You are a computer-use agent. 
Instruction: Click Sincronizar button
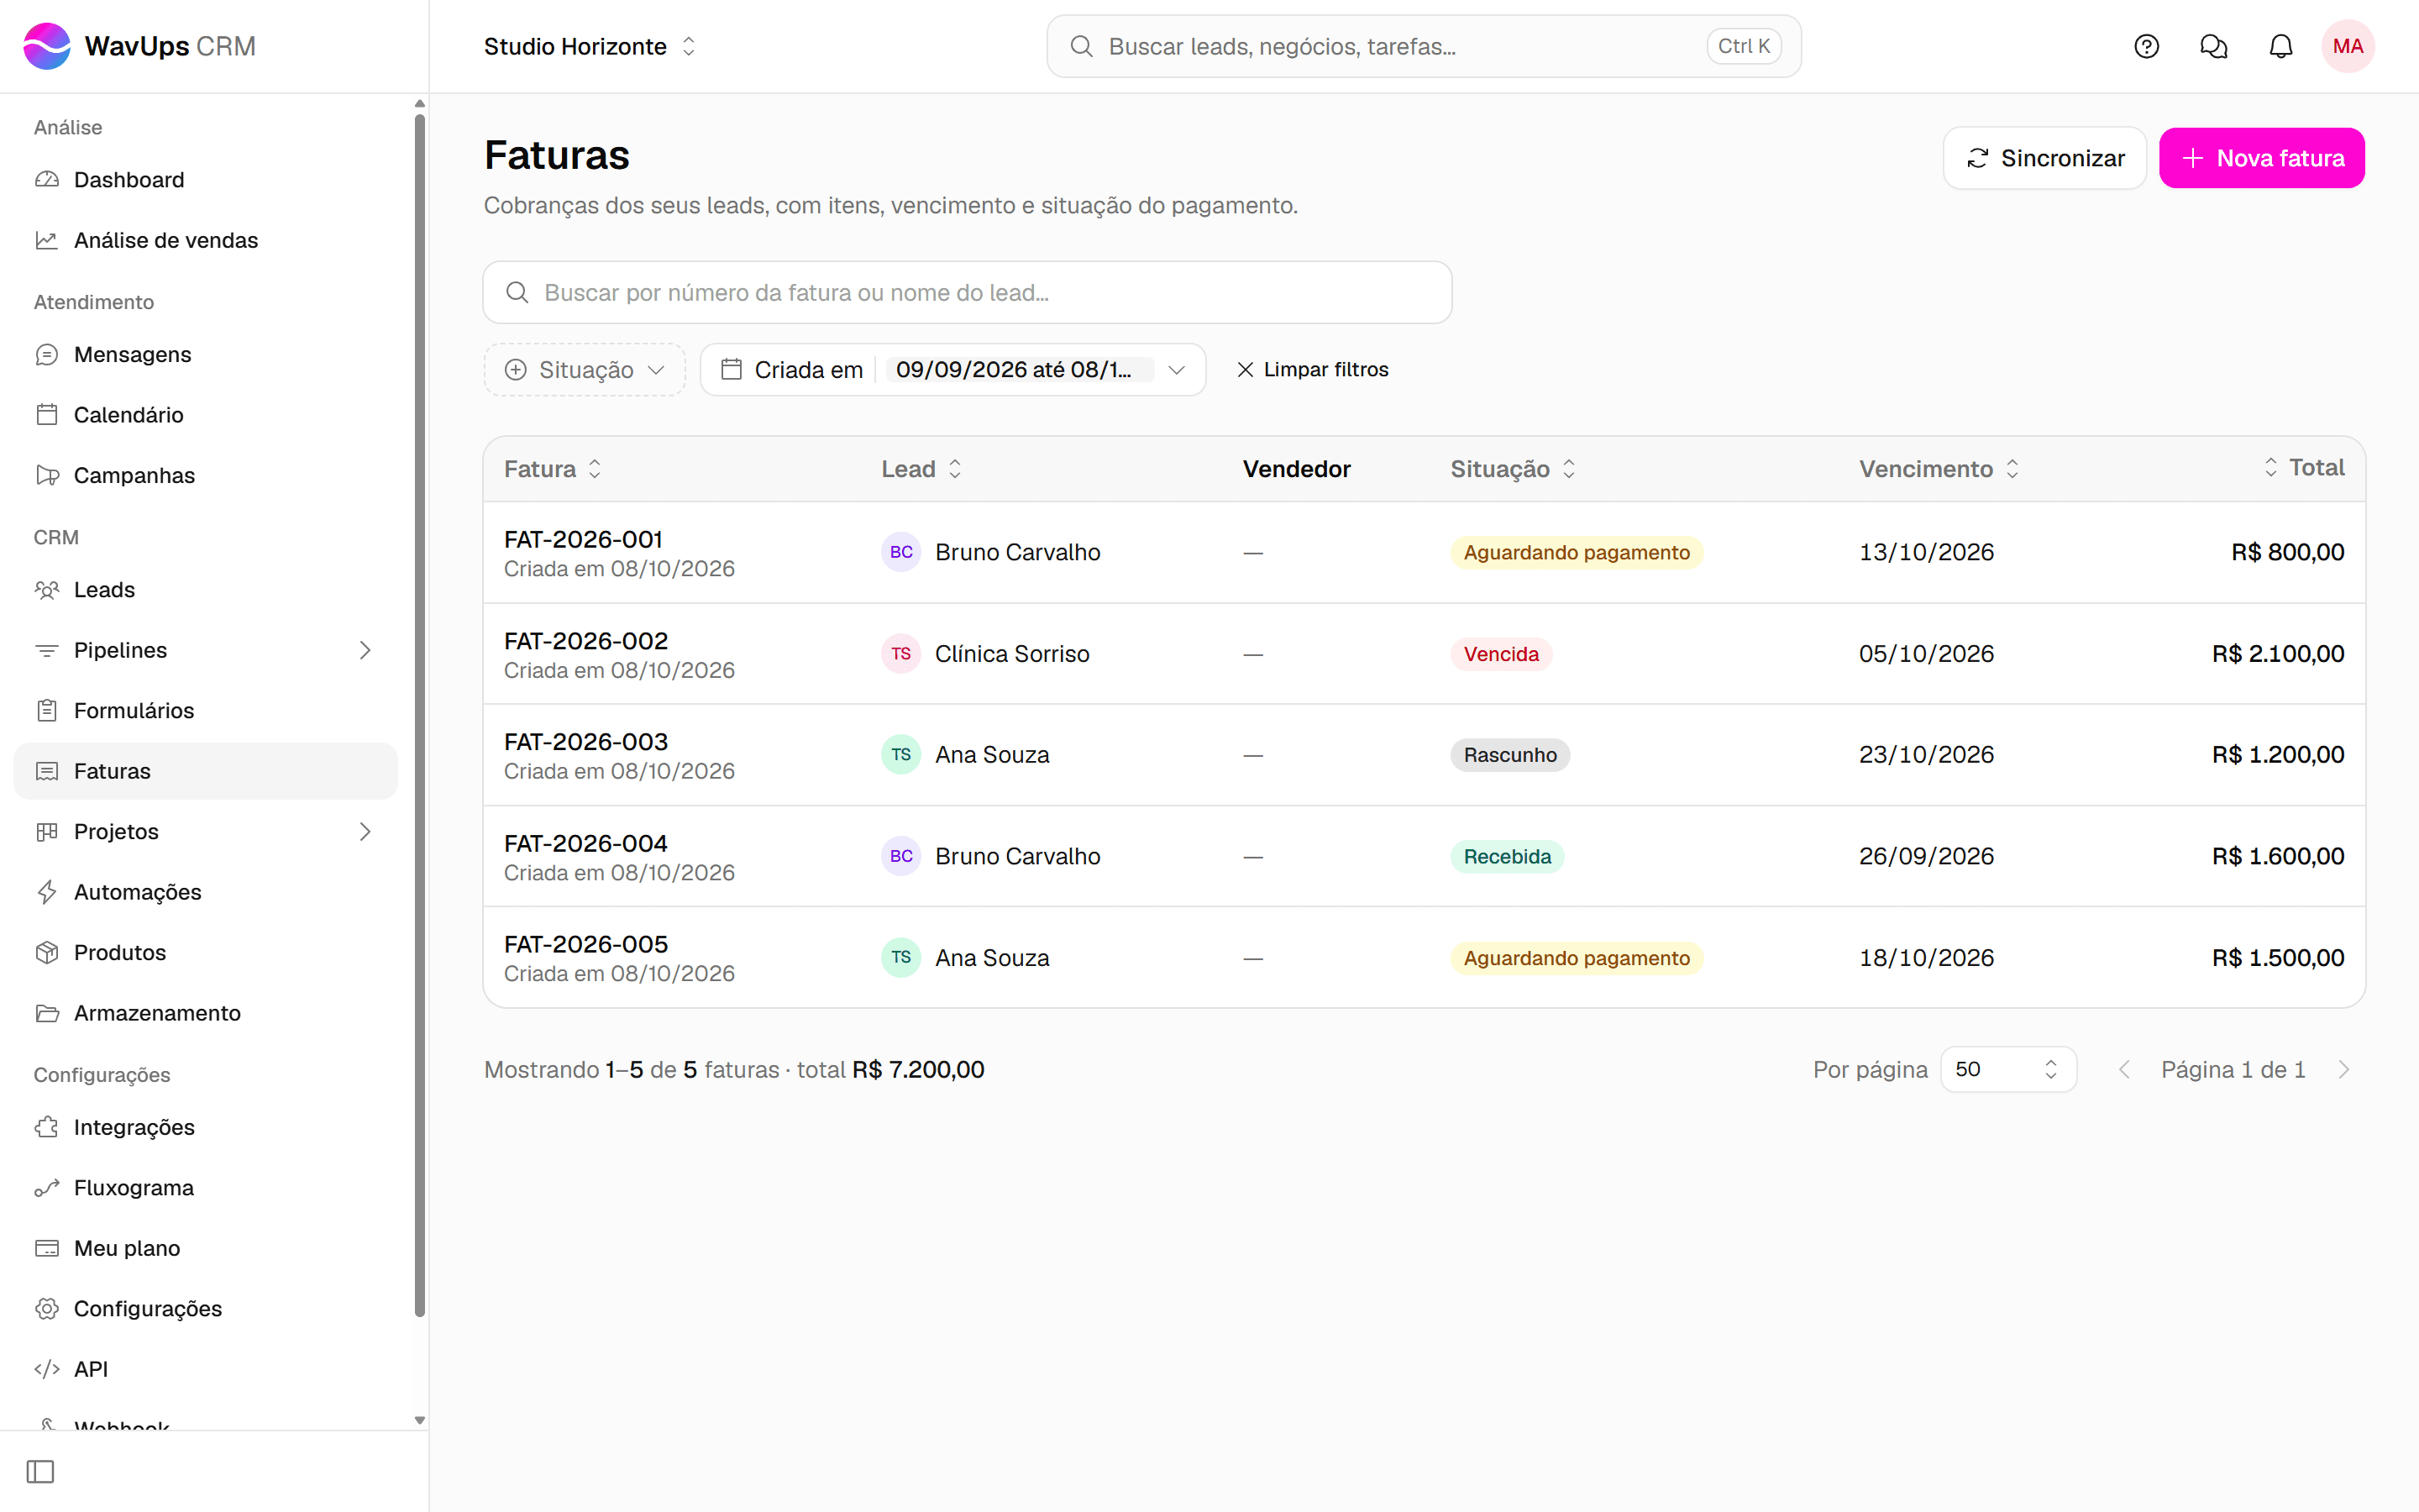point(2044,158)
